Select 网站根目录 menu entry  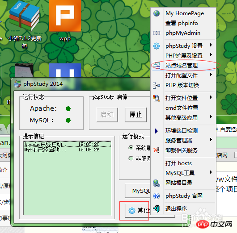point(183,183)
